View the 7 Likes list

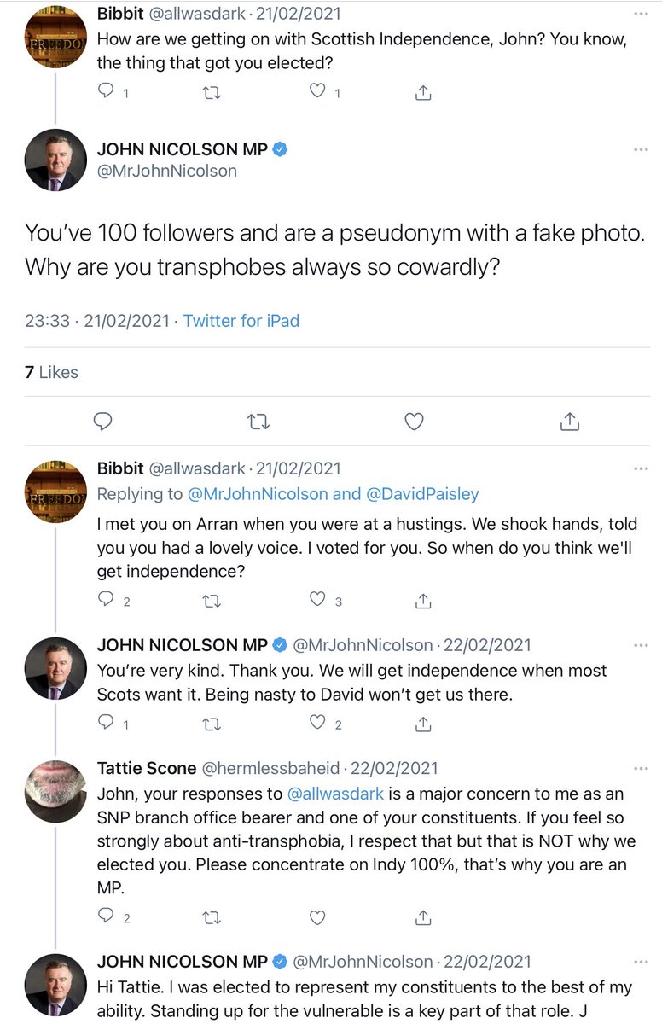click(x=51, y=372)
